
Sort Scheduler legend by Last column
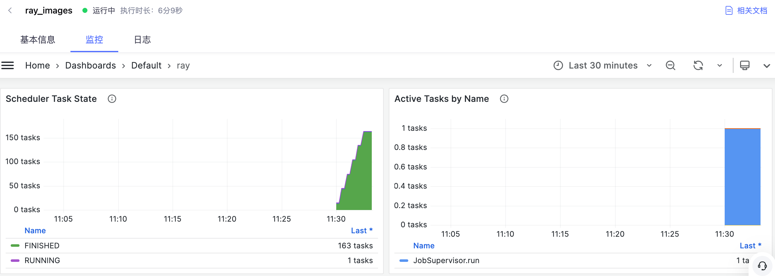pos(362,230)
